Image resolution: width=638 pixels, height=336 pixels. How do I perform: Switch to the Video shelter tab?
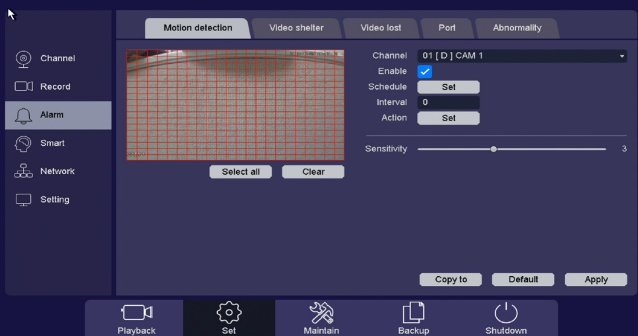click(296, 28)
